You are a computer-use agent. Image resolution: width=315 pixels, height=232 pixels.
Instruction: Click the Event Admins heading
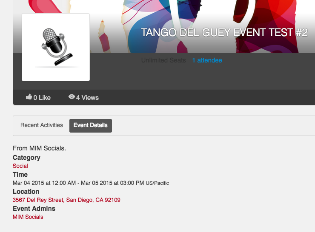(34, 209)
